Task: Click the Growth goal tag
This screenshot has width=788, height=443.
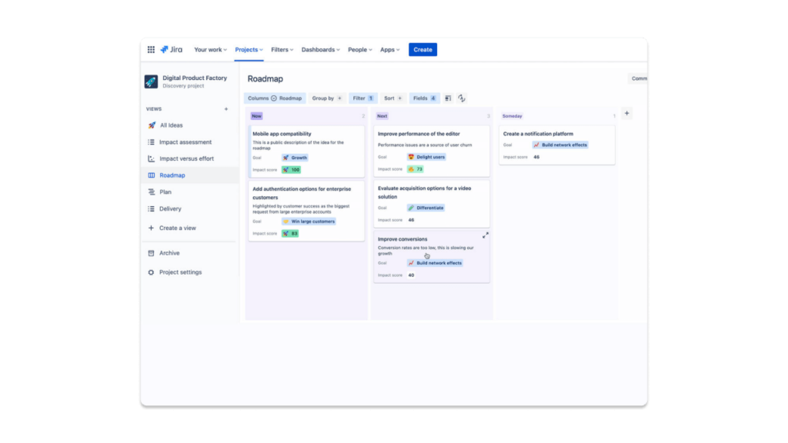Action: pos(295,158)
